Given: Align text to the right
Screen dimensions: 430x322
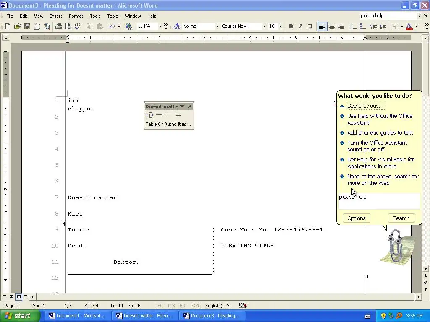Looking at the screenshot, I should (x=341, y=26).
